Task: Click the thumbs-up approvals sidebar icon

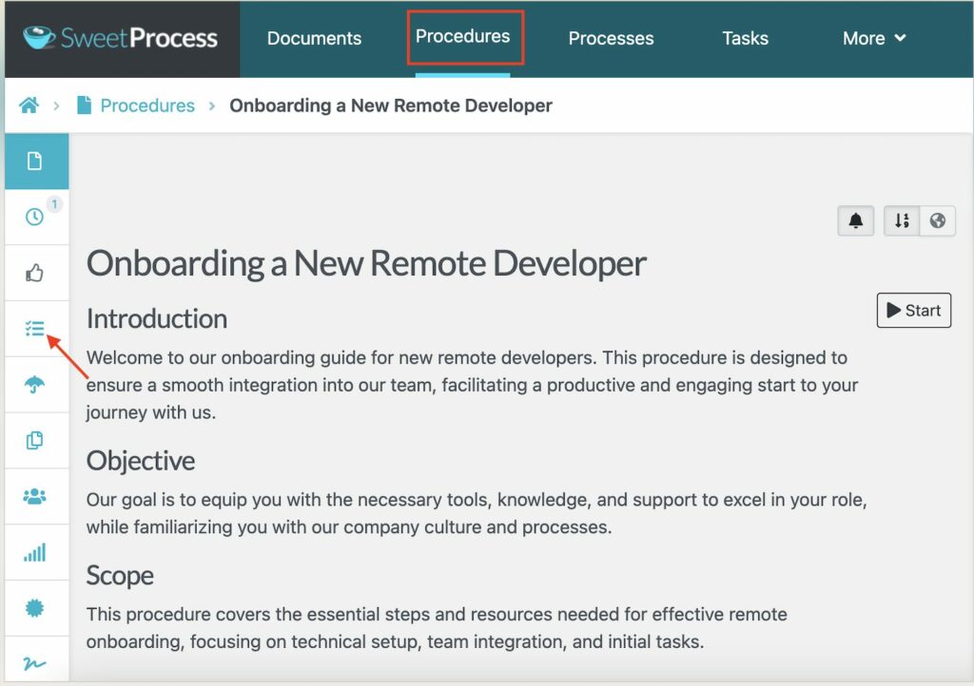Action: click(35, 274)
